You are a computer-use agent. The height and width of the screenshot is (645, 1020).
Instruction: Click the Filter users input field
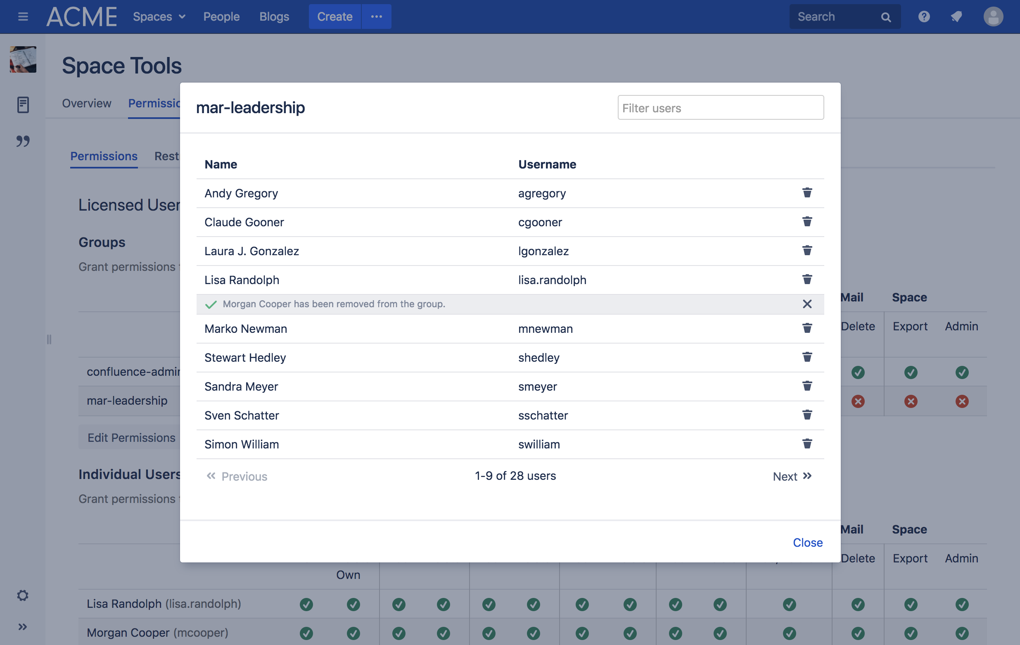[720, 108]
